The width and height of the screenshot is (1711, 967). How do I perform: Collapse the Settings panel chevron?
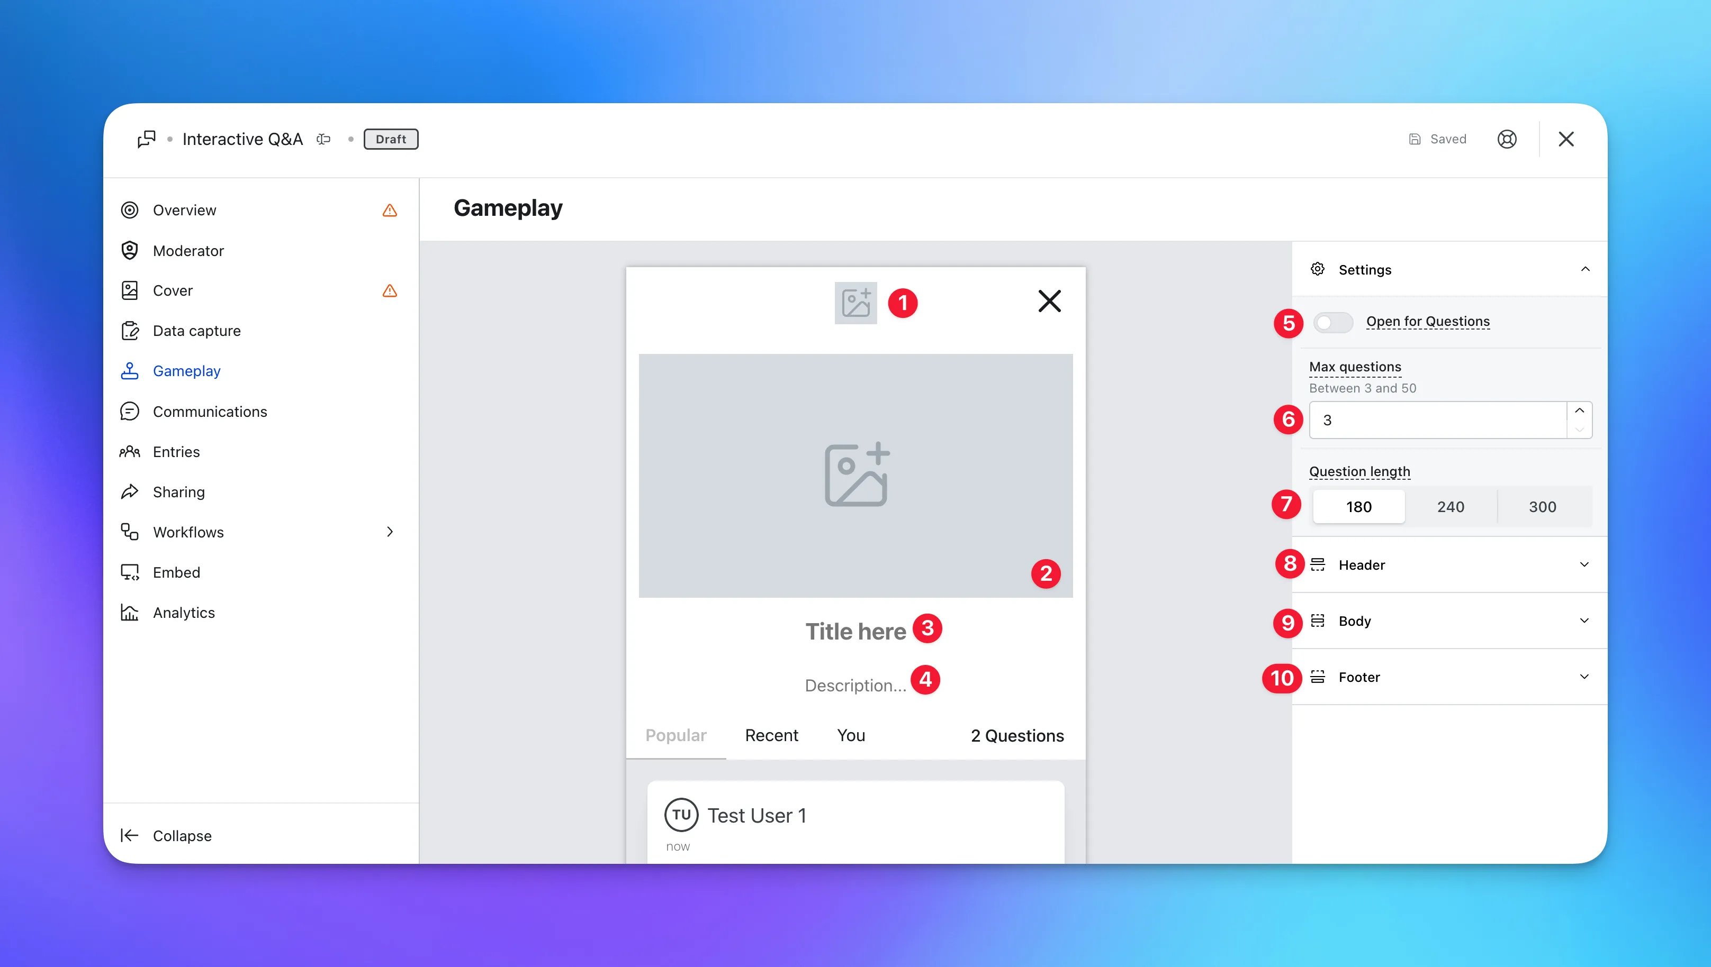pyautogui.click(x=1586, y=269)
